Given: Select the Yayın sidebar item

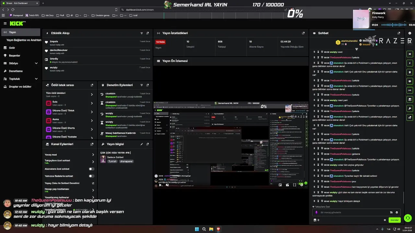Looking at the screenshot, I should (21, 32).
